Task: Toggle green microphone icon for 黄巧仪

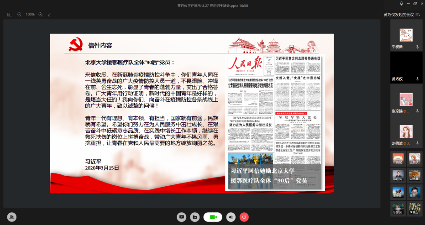Action: [x=418, y=79]
